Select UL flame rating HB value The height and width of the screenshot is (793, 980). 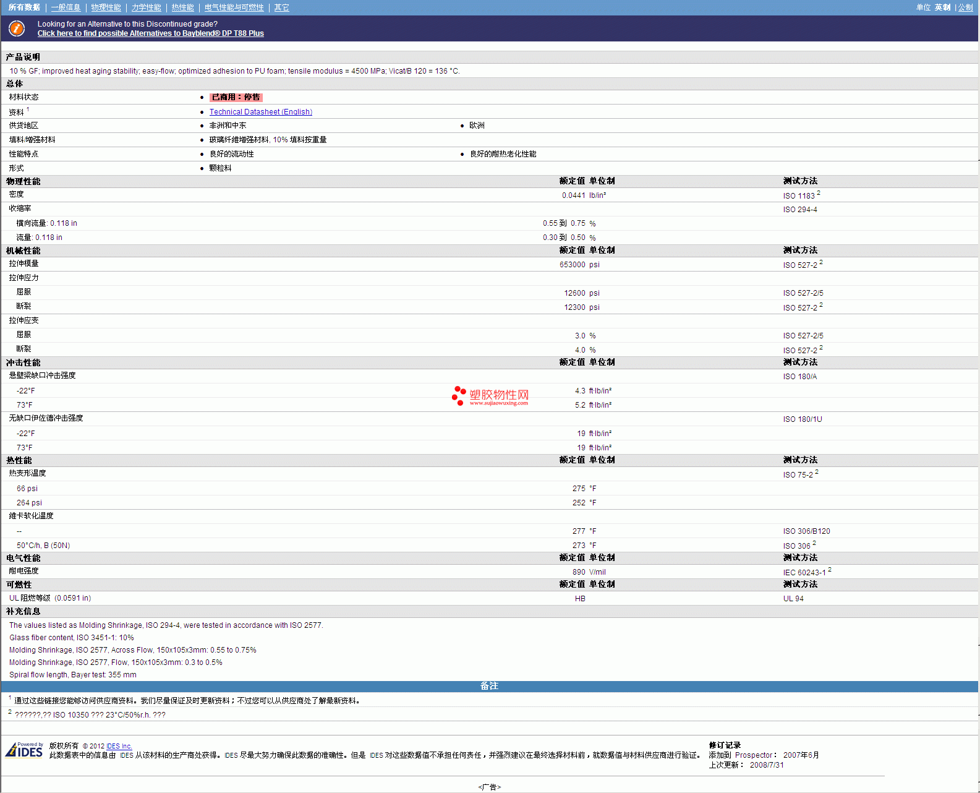pos(580,599)
